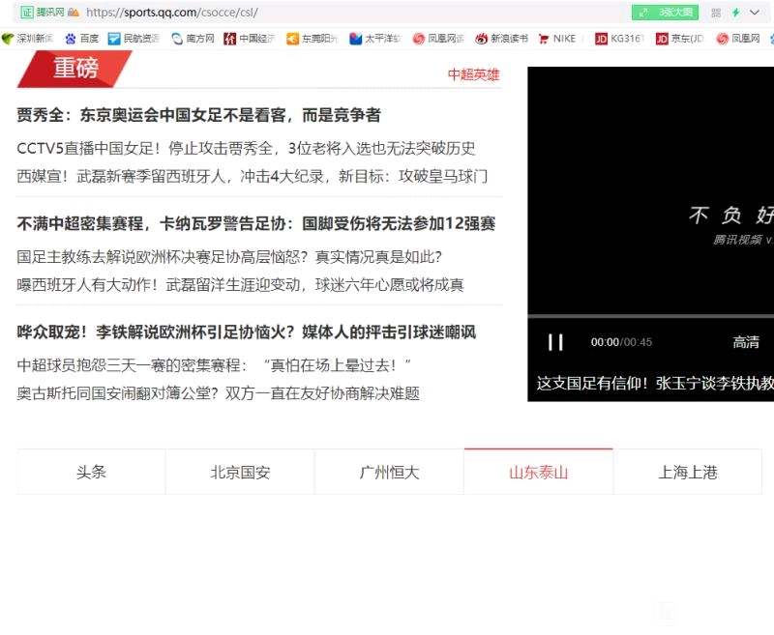Click the 00:00/00:45 video time display
This screenshot has width=774, height=635.
pyautogui.click(x=621, y=342)
